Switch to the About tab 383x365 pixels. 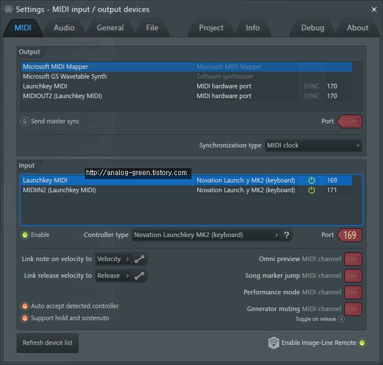coord(358,28)
